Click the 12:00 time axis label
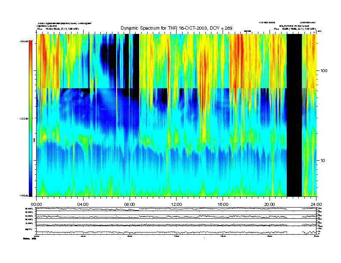Screen dimensions: 341x263 (177, 205)
